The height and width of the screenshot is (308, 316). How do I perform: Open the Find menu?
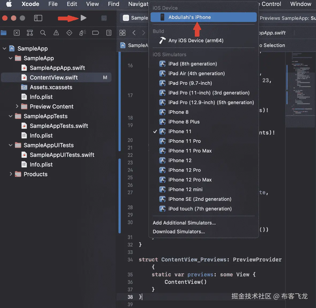point(113,4)
